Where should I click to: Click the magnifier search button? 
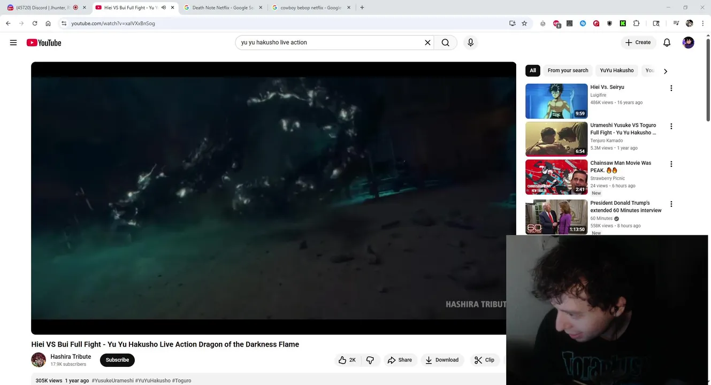point(446,43)
